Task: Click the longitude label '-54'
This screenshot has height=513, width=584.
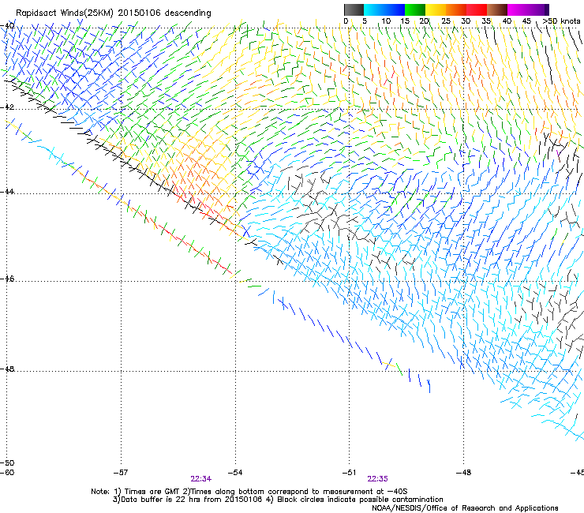Action: [235, 473]
